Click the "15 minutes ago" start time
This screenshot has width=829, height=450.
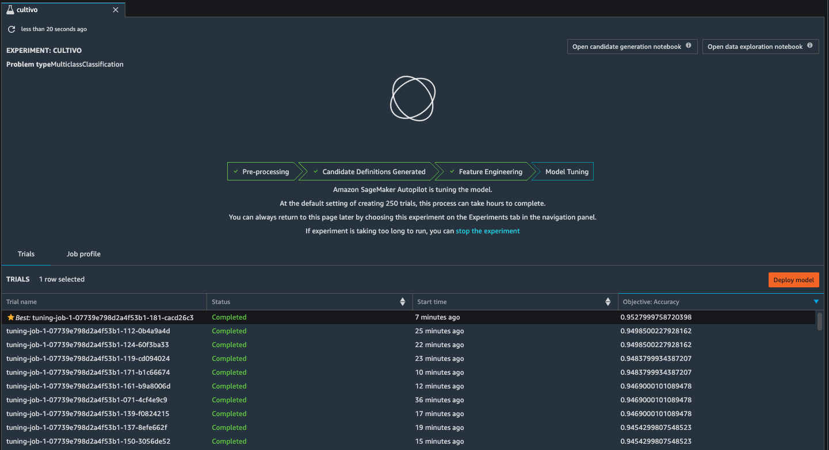(440, 441)
